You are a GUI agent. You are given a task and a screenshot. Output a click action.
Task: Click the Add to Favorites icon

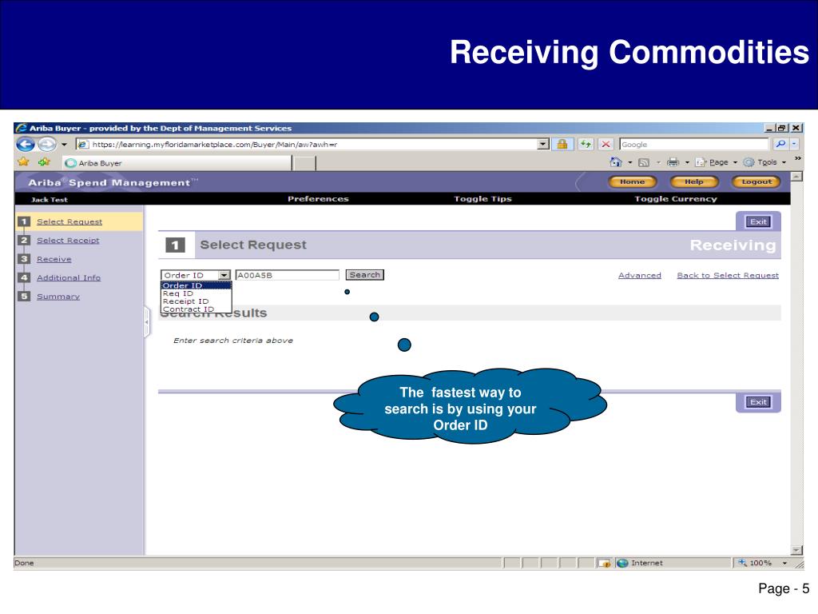point(44,161)
